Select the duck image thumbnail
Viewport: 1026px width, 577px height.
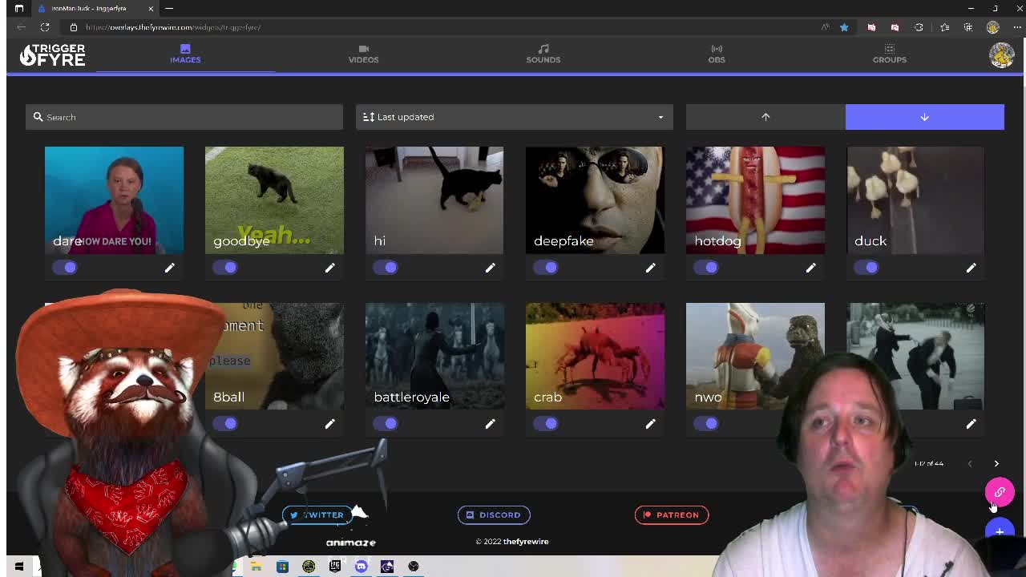[x=915, y=200]
